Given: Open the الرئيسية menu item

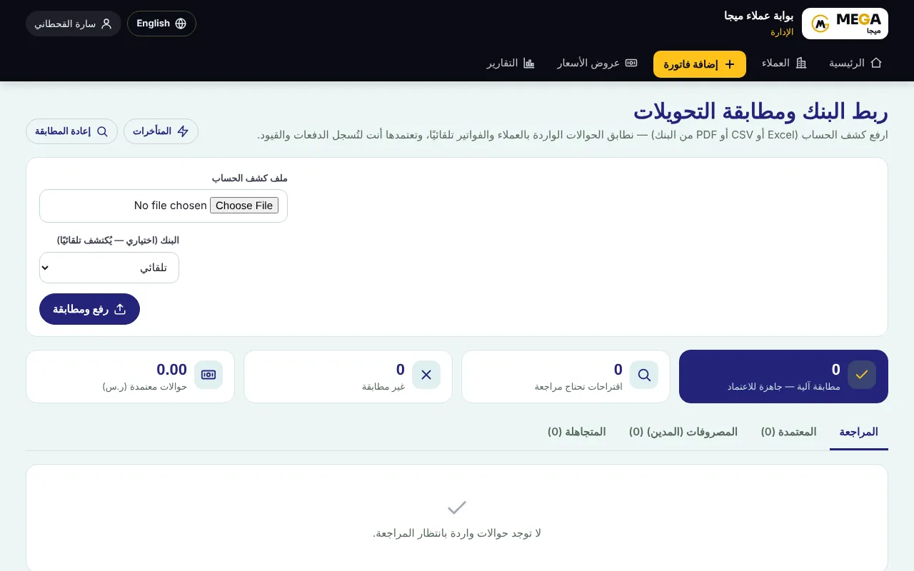Looking at the screenshot, I should tap(855, 63).
